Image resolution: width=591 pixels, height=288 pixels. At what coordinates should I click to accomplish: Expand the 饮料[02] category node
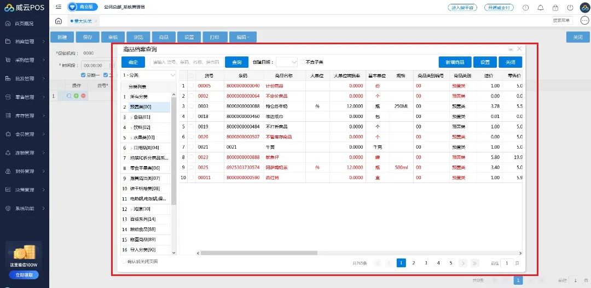[132, 127]
